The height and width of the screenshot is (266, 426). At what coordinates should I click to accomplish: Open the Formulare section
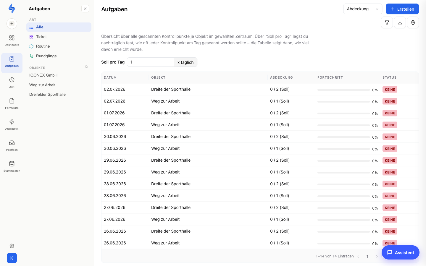(x=12, y=103)
